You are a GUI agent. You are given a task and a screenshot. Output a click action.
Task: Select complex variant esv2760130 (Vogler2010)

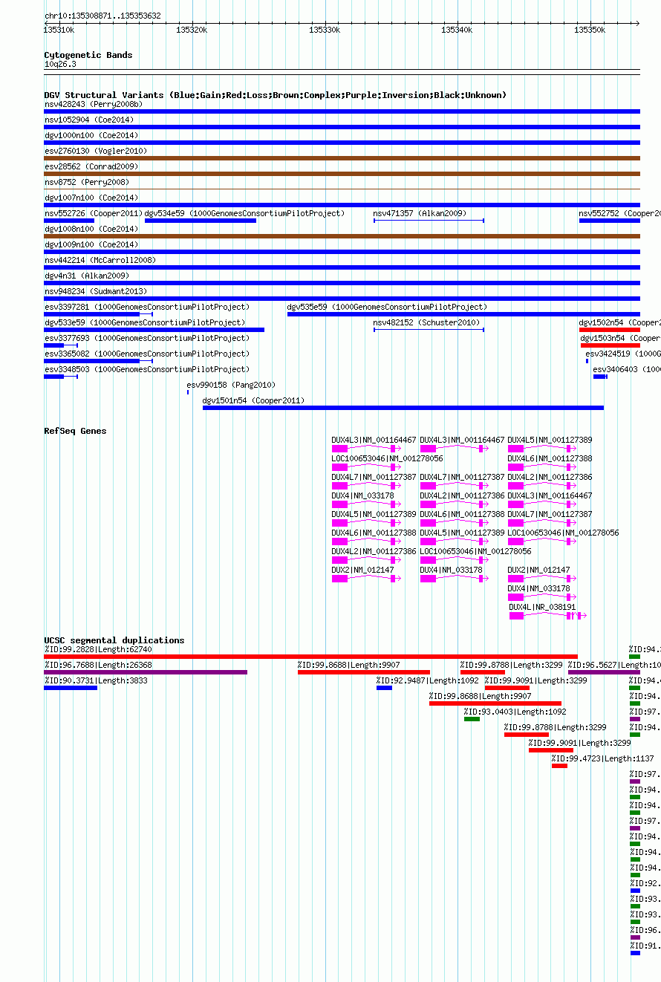click(x=96, y=151)
